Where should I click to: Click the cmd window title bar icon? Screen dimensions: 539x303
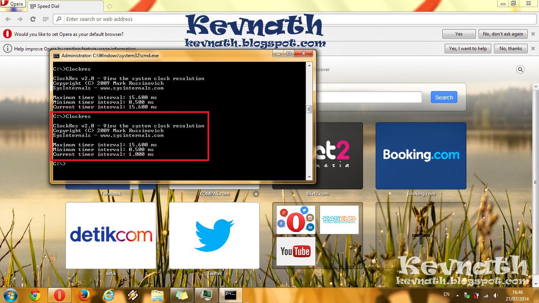click(56, 56)
